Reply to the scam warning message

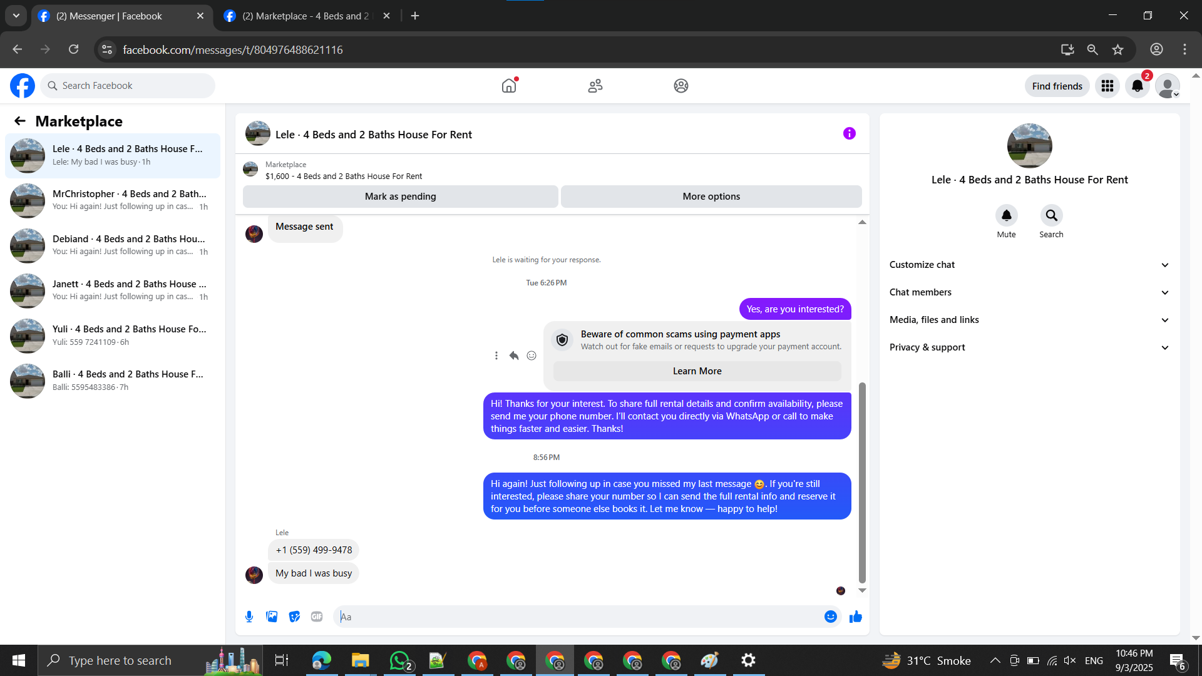(x=514, y=356)
